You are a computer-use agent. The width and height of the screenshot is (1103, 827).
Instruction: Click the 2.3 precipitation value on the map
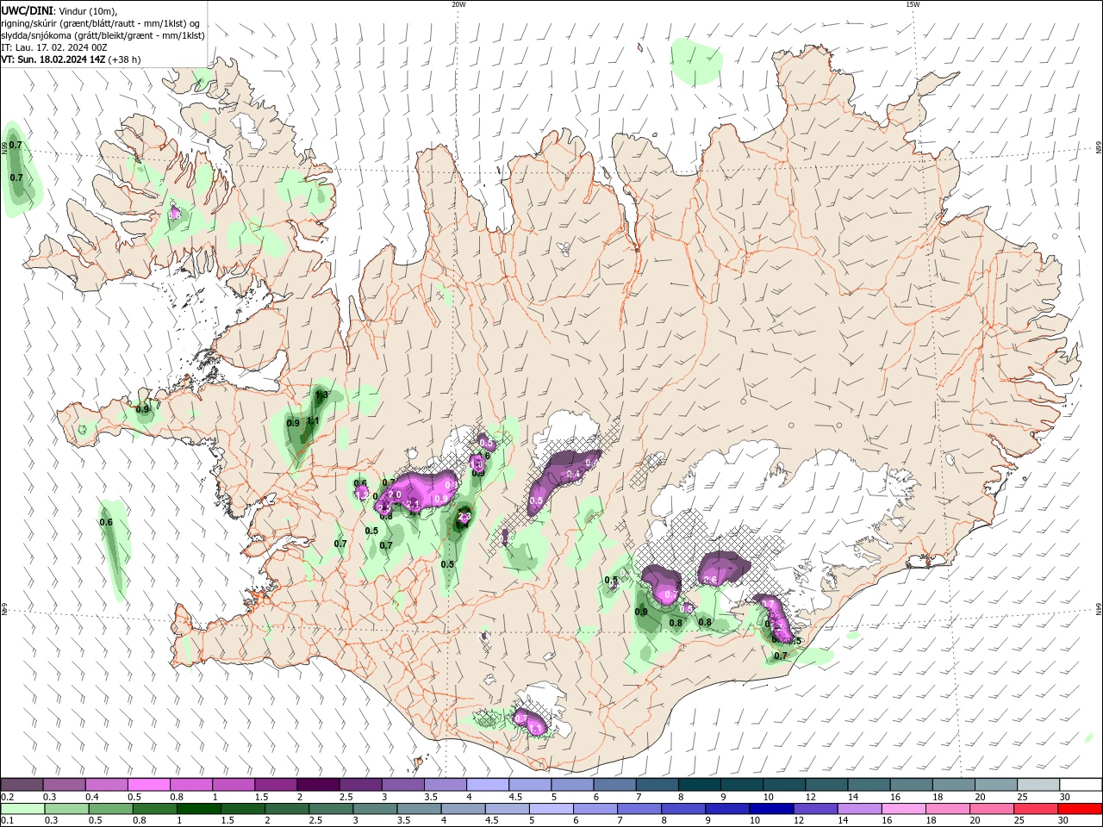coord(464,517)
